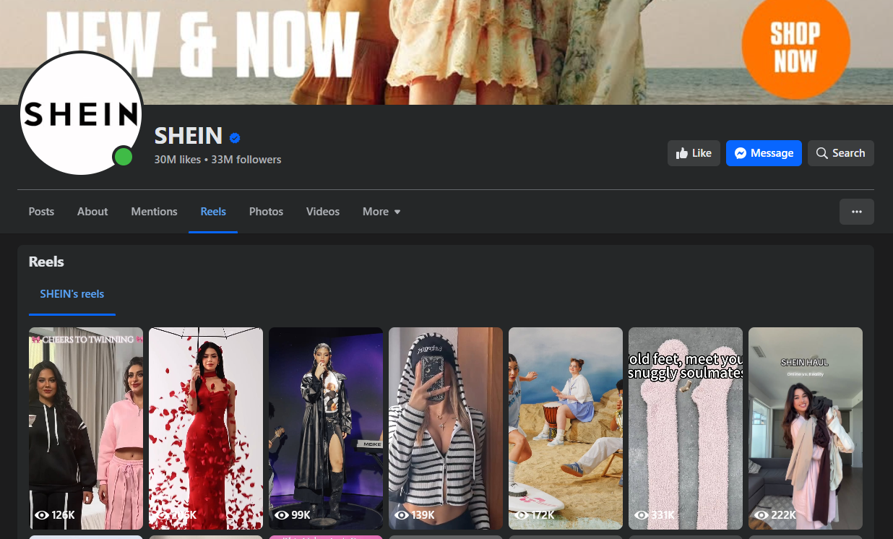Click the eye icon on the 331K reel
The width and height of the screenshot is (893, 539).
point(641,515)
